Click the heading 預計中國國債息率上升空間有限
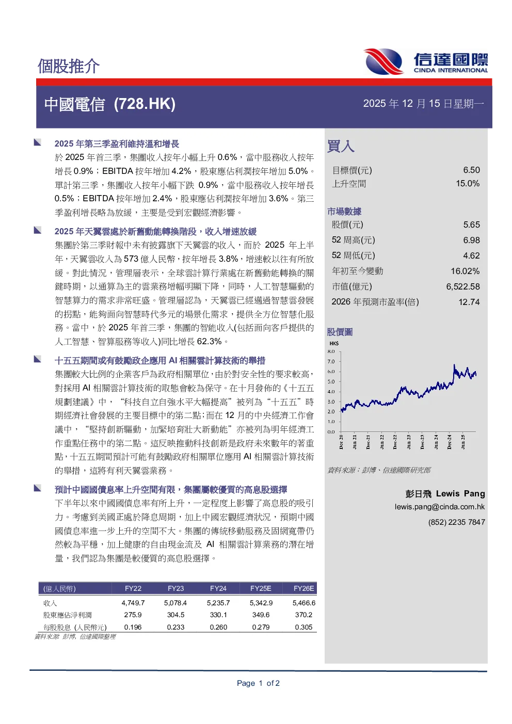Screen dimensions: 512x724 [x=171, y=490]
